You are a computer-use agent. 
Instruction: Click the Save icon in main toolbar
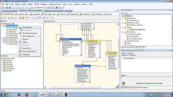pos(7,8)
